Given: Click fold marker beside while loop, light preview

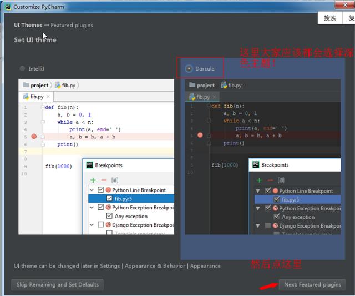Looking at the screenshot, I should 43,122.
